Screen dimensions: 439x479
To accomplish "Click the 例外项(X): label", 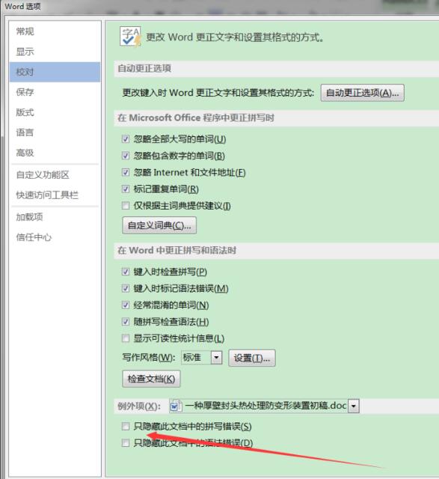I will coord(139,406).
